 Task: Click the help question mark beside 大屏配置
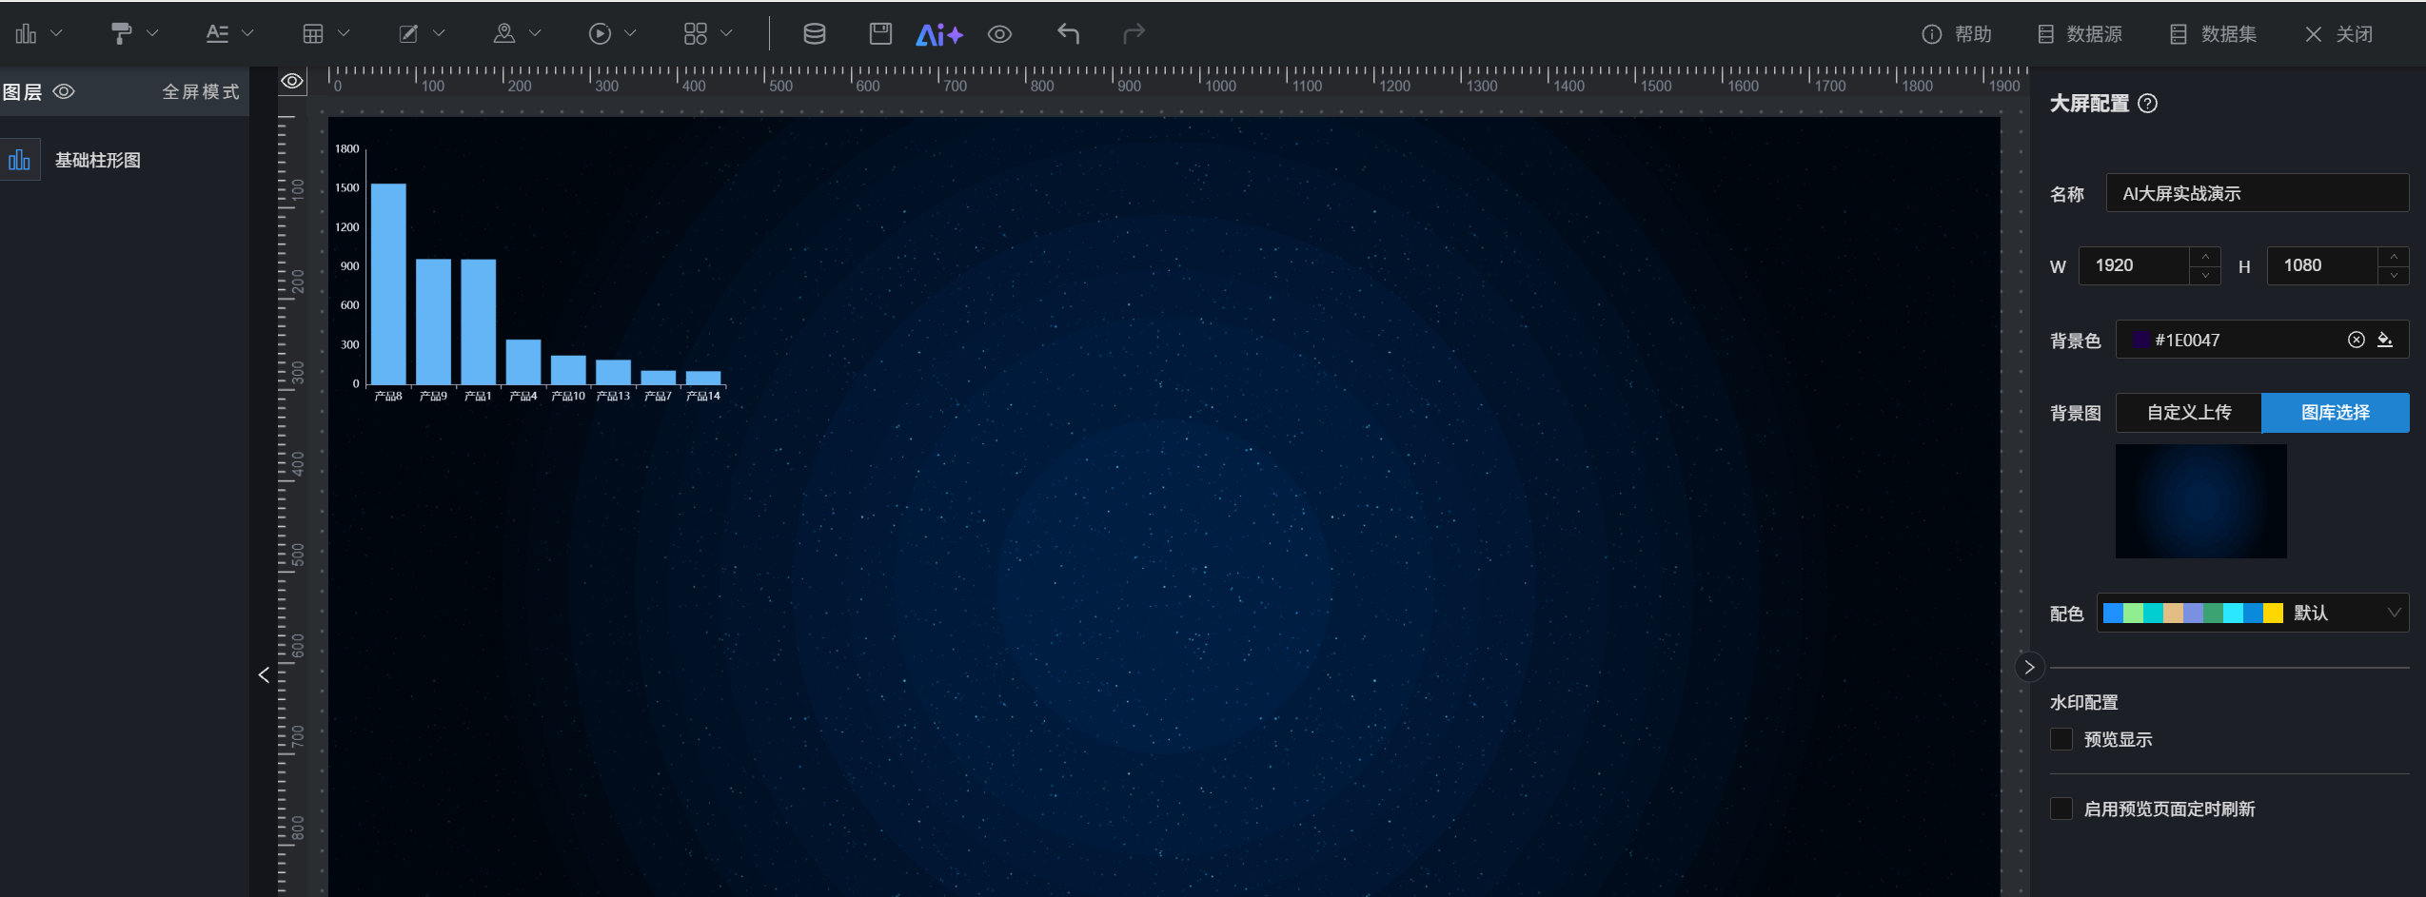[2148, 104]
